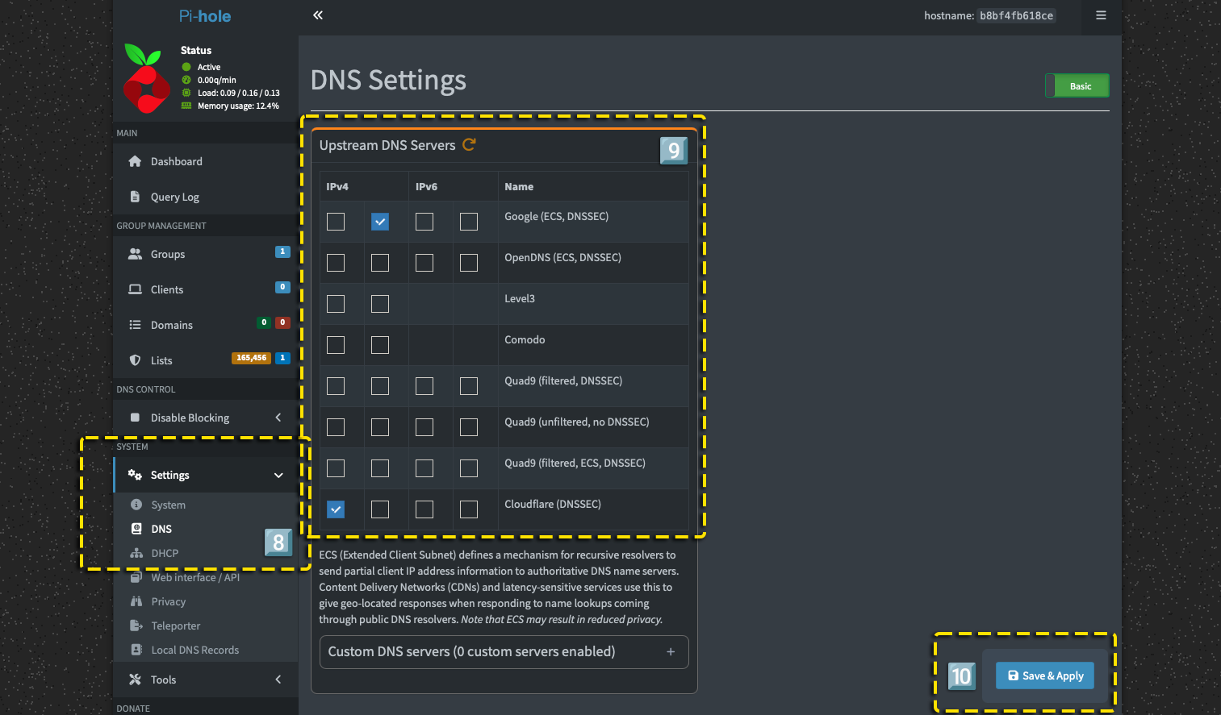
Task: Click the refresh icon beside Upstream DNS Servers
Action: pos(469,144)
